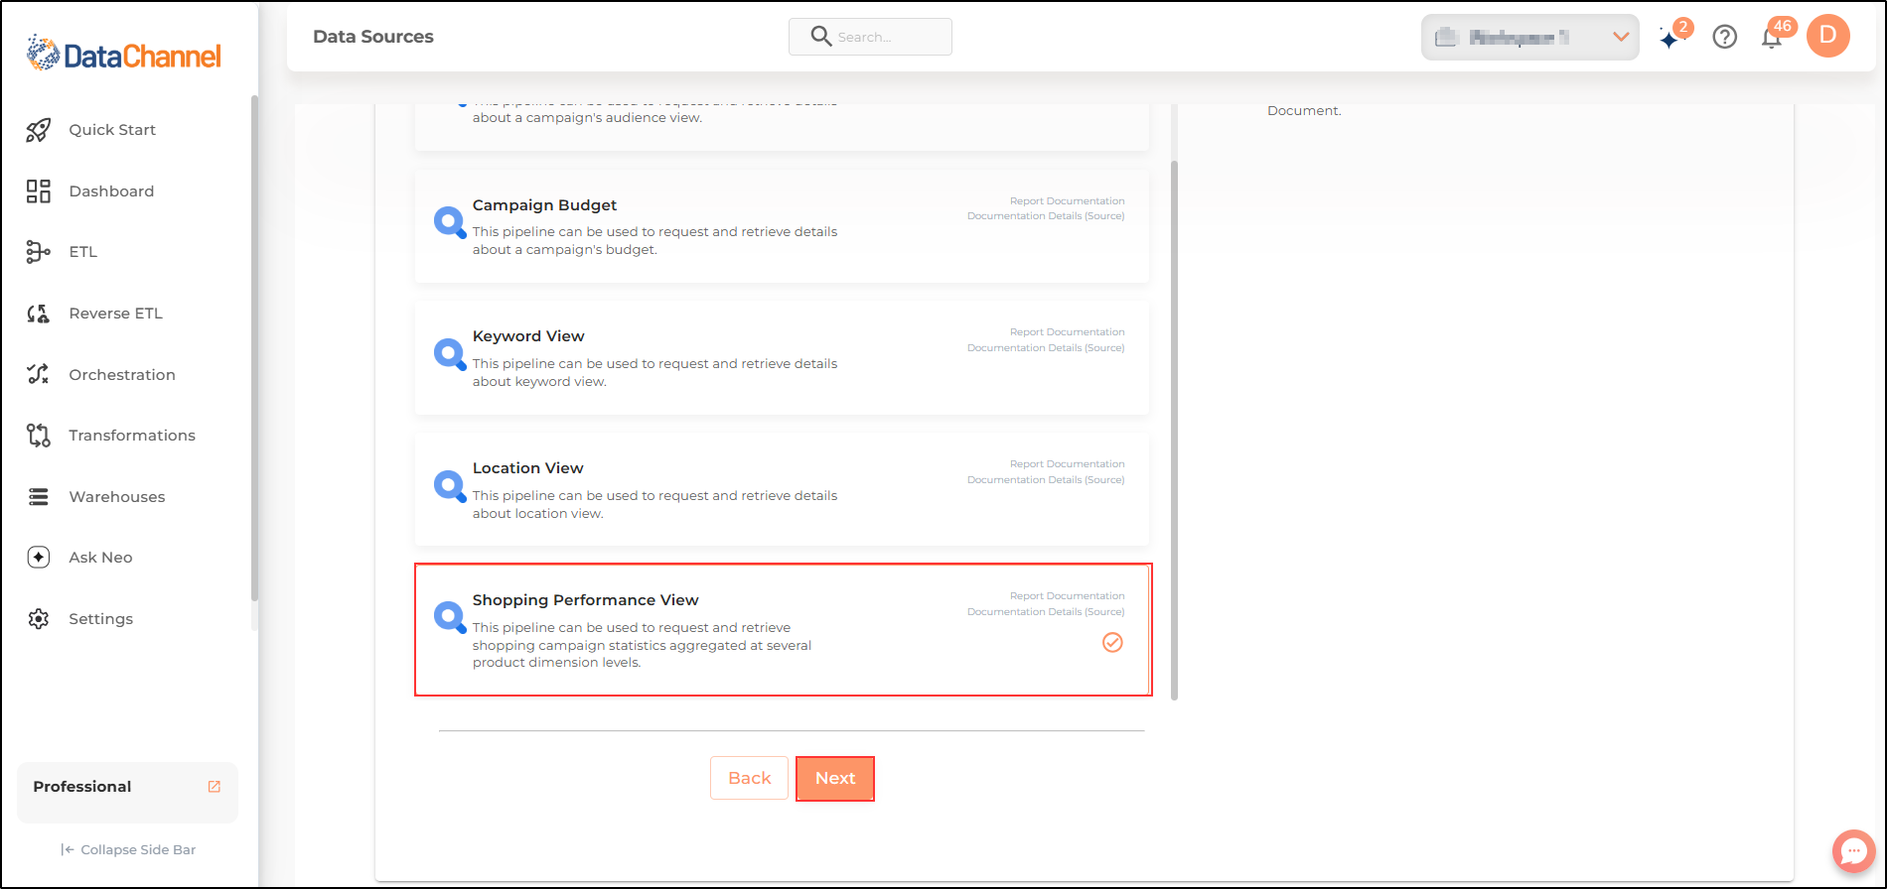
Task: Click the Reverse ETL icon
Action: tap(39, 314)
